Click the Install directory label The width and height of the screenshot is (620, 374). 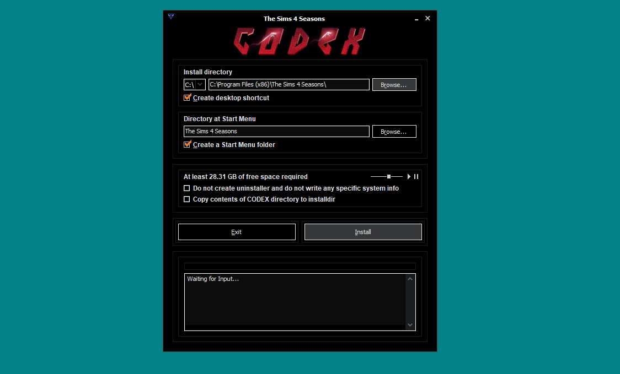pos(207,72)
